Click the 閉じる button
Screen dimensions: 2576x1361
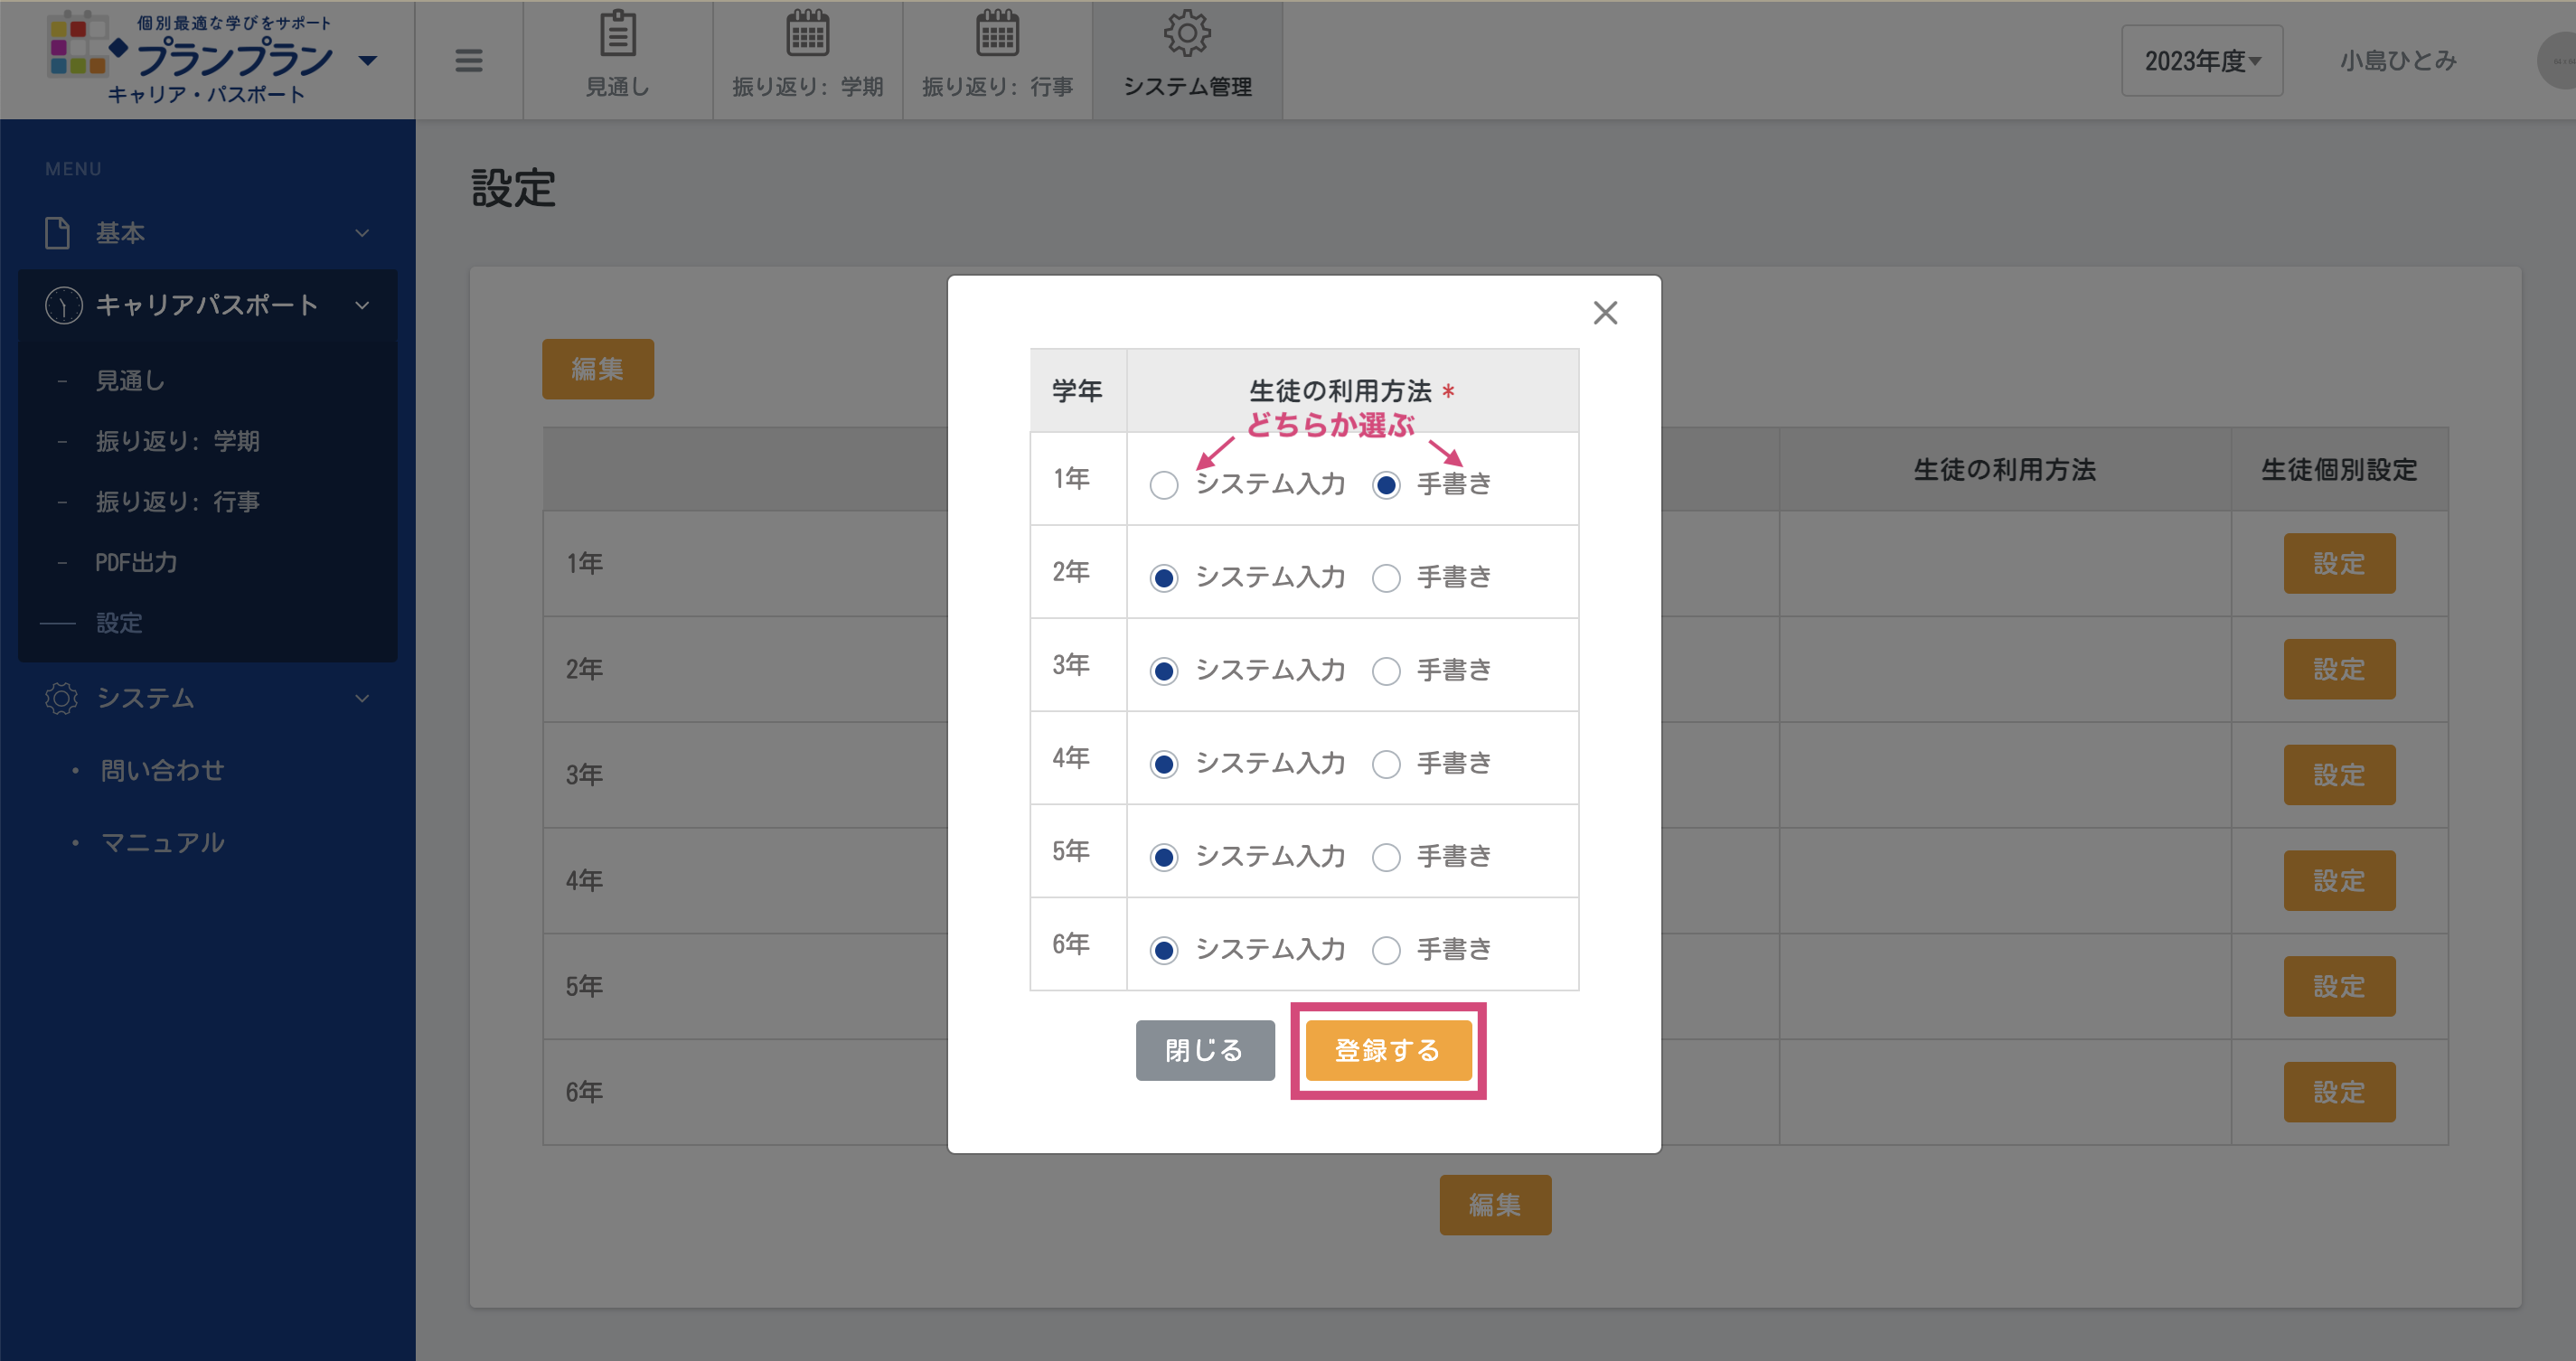[1204, 1050]
